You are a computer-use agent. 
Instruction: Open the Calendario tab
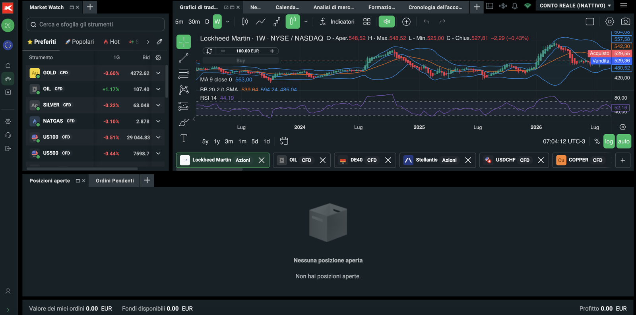tap(287, 7)
